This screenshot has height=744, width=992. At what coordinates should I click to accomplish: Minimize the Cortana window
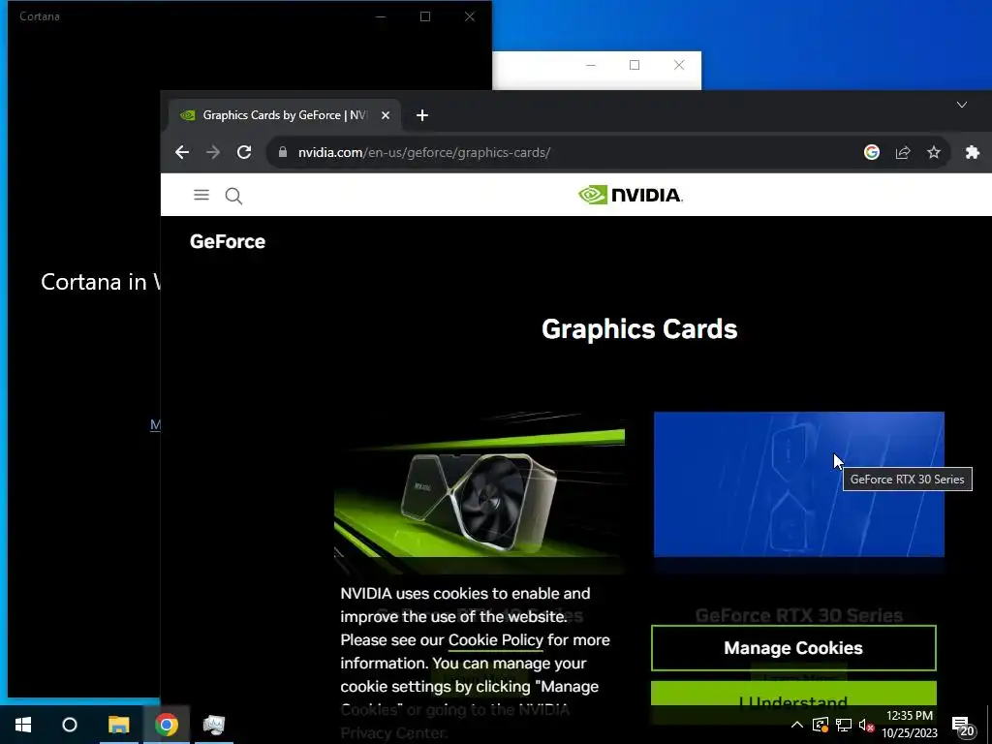point(380,16)
